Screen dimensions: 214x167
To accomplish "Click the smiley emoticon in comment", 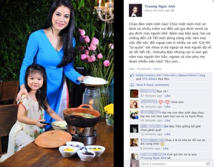I will pos(162,144).
